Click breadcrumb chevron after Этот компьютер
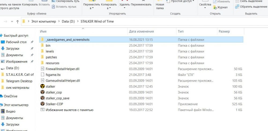This screenshot has width=268, height=131. (x=59, y=21)
